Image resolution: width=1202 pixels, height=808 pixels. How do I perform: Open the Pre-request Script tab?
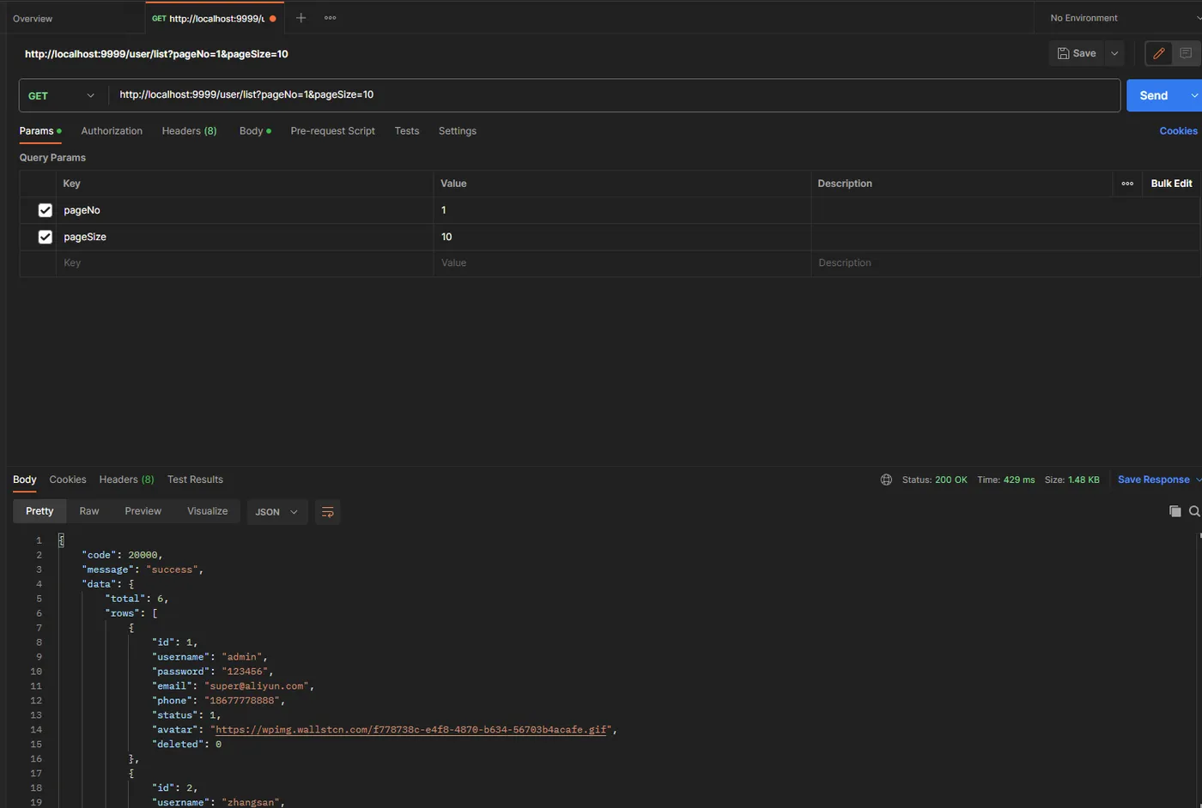click(x=332, y=131)
